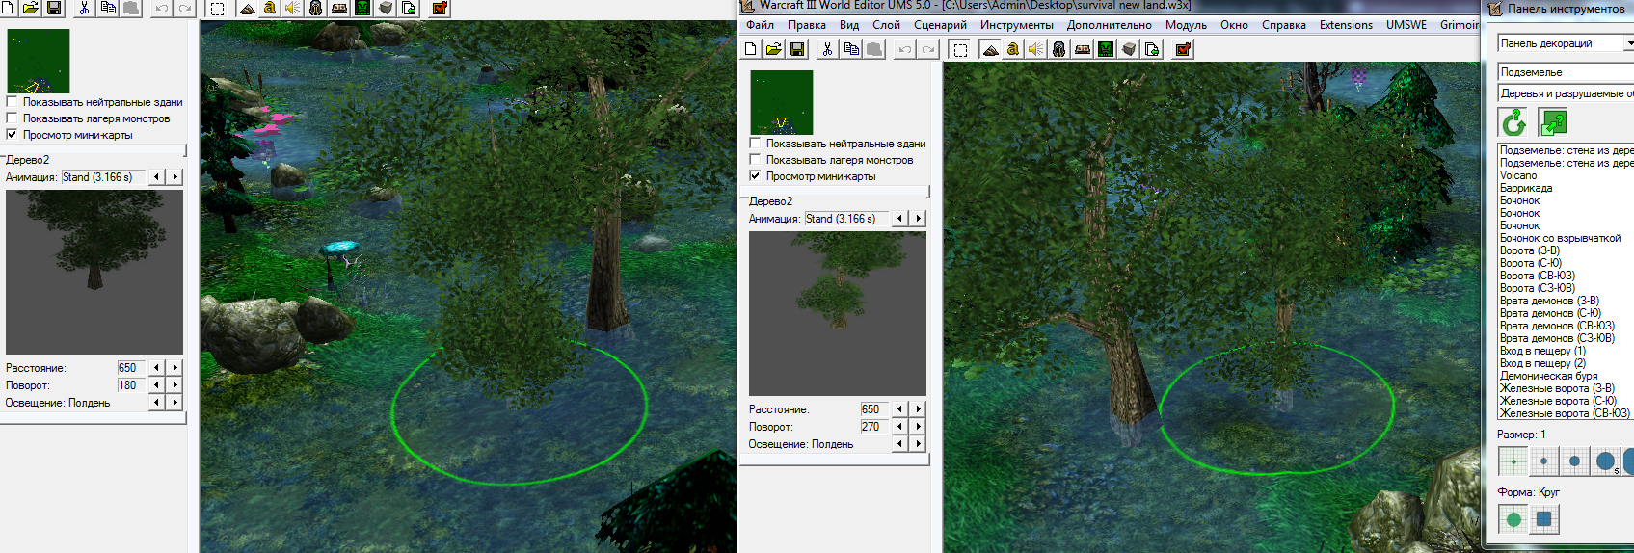Click tree model preview in left editor
Screen dimensions: 1634x553
point(94,273)
